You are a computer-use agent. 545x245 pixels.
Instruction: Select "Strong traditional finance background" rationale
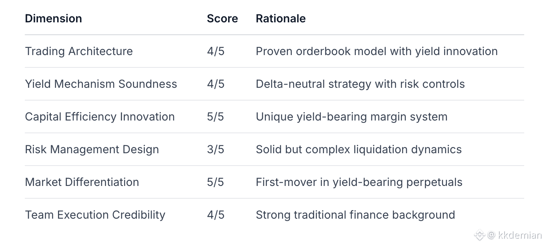355,215
